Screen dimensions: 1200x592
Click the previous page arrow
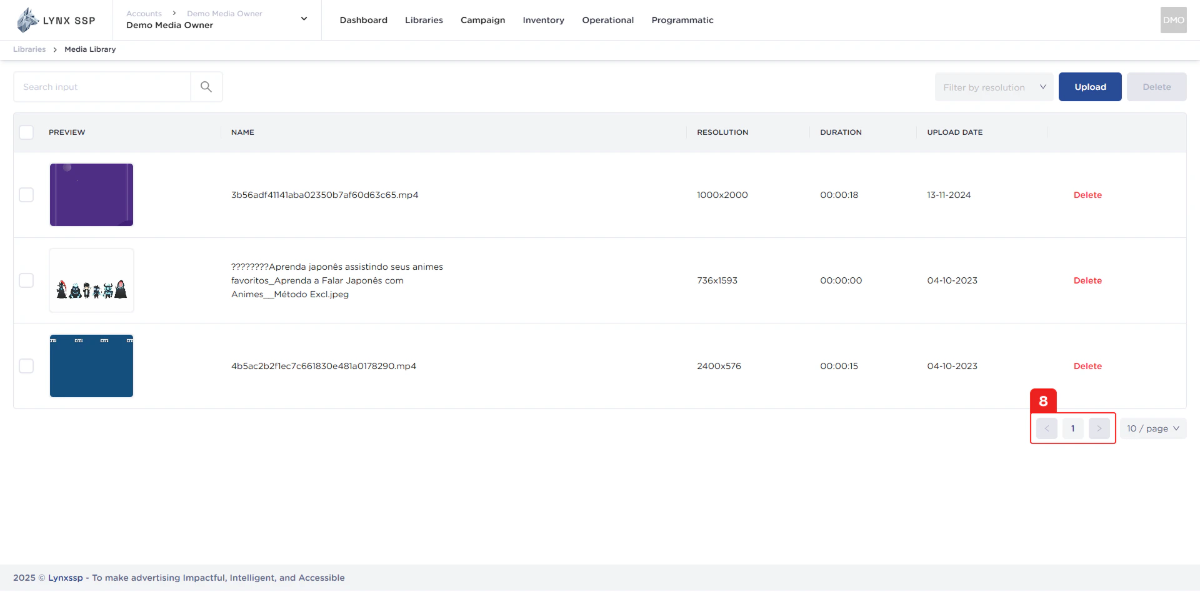(1046, 428)
